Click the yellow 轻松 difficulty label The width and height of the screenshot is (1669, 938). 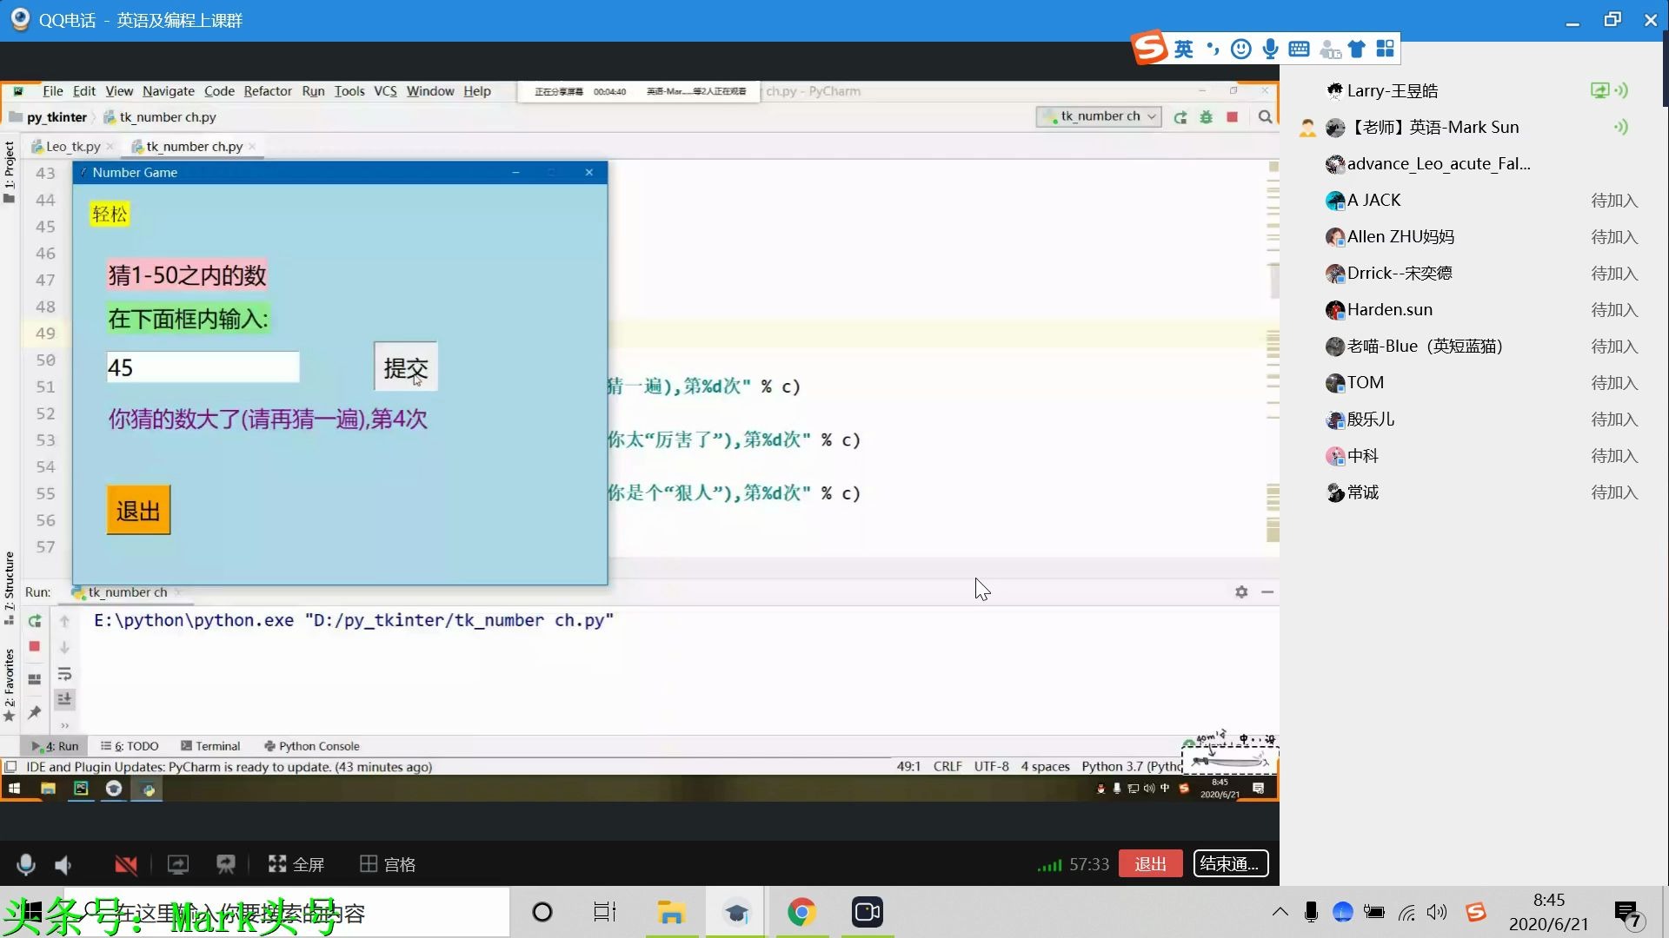110,215
